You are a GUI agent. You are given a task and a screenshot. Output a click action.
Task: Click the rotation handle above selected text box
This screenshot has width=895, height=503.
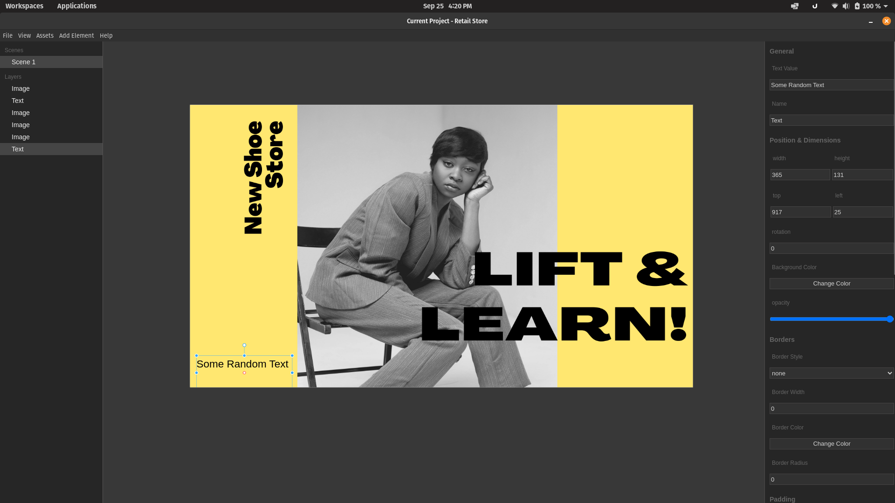pos(244,345)
